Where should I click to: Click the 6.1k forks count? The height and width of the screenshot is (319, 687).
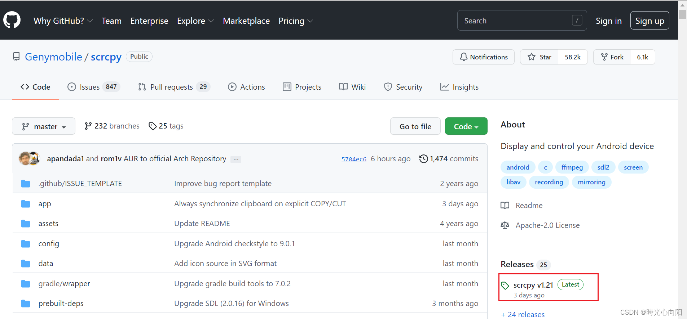point(643,57)
